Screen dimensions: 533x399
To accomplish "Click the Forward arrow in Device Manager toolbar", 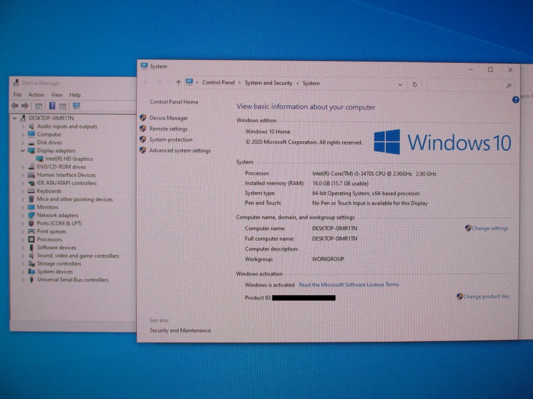I will coord(25,106).
